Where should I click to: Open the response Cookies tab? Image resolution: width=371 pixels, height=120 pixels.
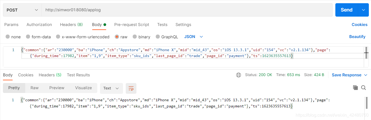[x=26, y=75]
